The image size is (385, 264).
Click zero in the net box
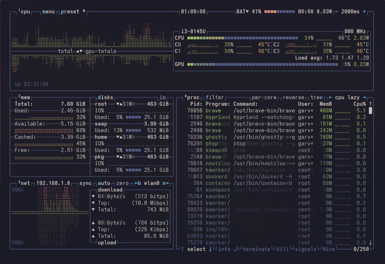tap(123, 183)
